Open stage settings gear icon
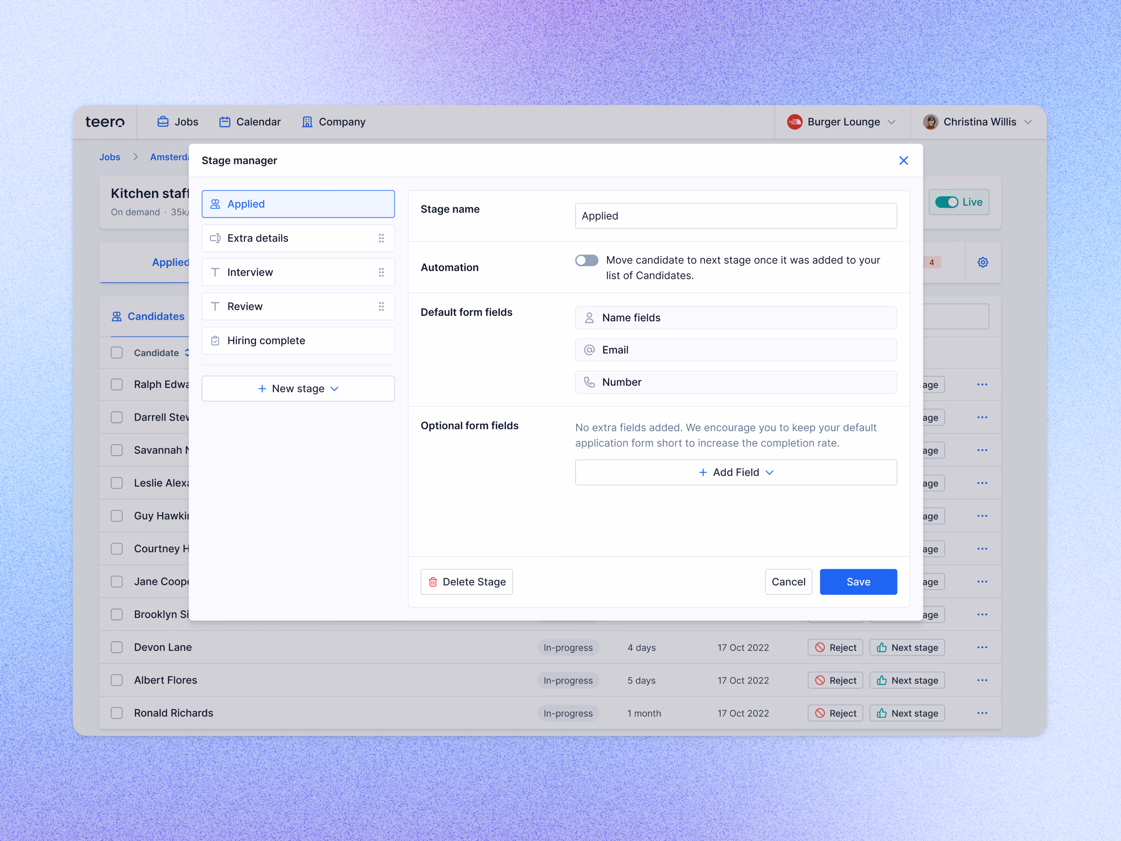The height and width of the screenshot is (841, 1121). 983,262
